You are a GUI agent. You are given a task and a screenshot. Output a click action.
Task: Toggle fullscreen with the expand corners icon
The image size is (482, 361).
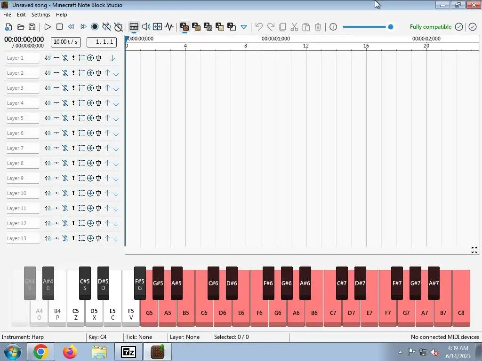[474, 250]
